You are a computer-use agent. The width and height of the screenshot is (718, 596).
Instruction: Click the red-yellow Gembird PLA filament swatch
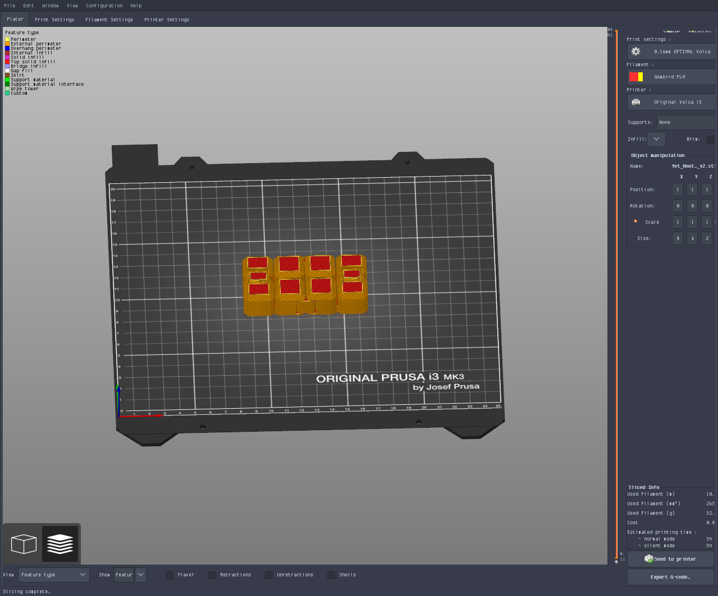pos(636,77)
